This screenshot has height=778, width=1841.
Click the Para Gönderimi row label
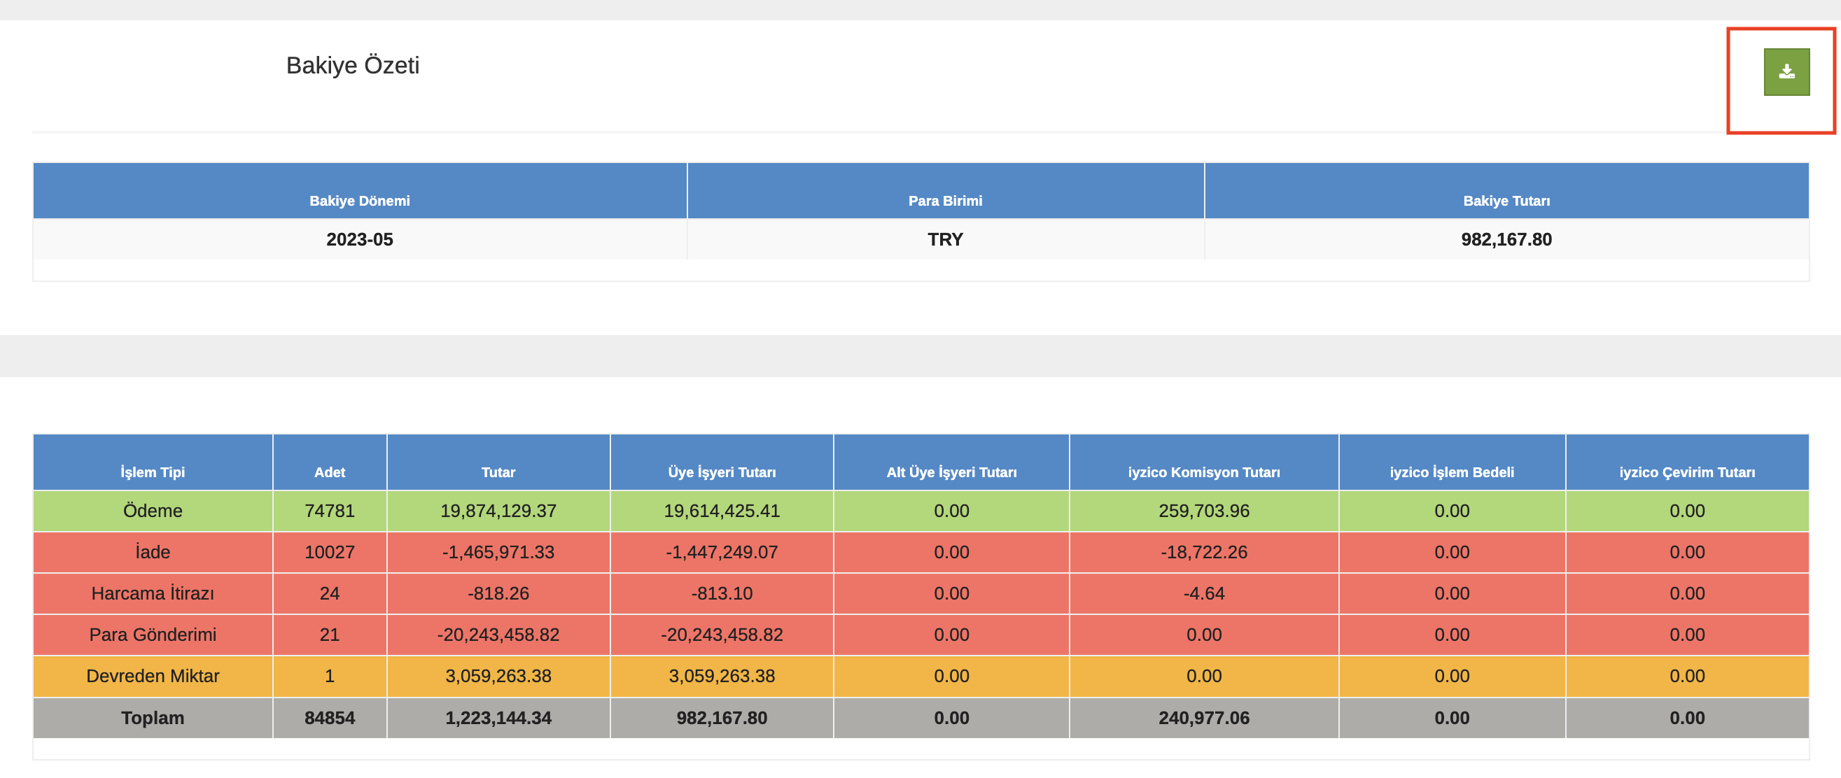pyautogui.click(x=152, y=635)
